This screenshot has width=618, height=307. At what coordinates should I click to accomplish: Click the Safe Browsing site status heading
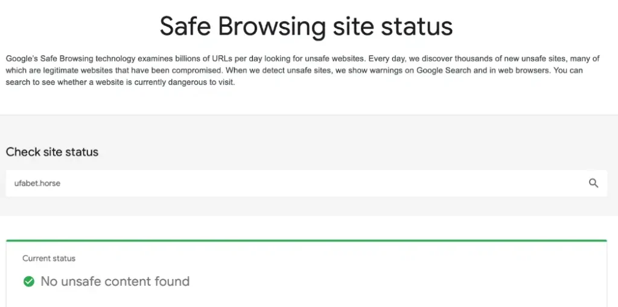[306, 27]
